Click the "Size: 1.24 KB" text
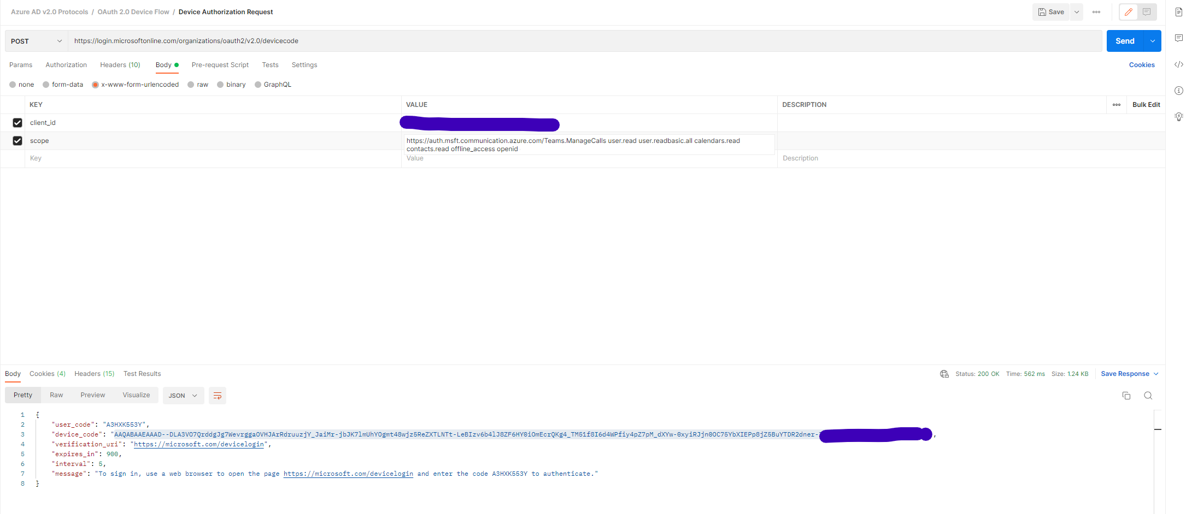Image resolution: width=1192 pixels, height=514 pixels. click(x=1070, y=374)
